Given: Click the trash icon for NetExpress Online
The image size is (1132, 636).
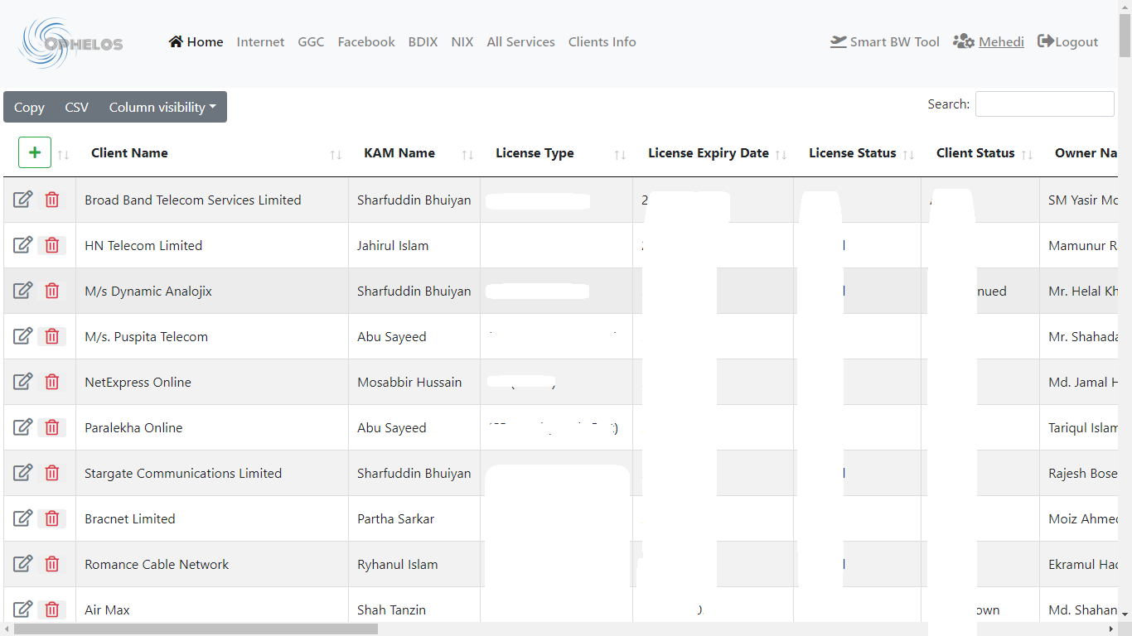Looking at the screenshot, I should pyautogui.click(x=52, y=382).
